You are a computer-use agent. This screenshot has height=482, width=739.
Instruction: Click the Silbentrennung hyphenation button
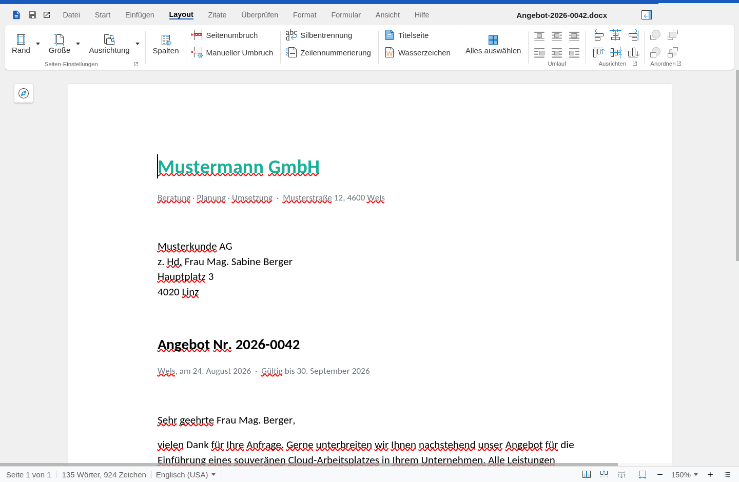(x=319, y=35)
